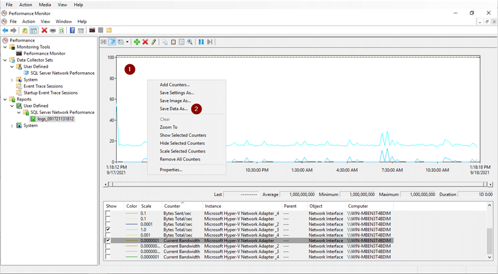Image resolution: width=498 pixels, height=274 pixels.
Task: Click the blue Help icon in main toolbar
Action: click(x=72, y=30)
